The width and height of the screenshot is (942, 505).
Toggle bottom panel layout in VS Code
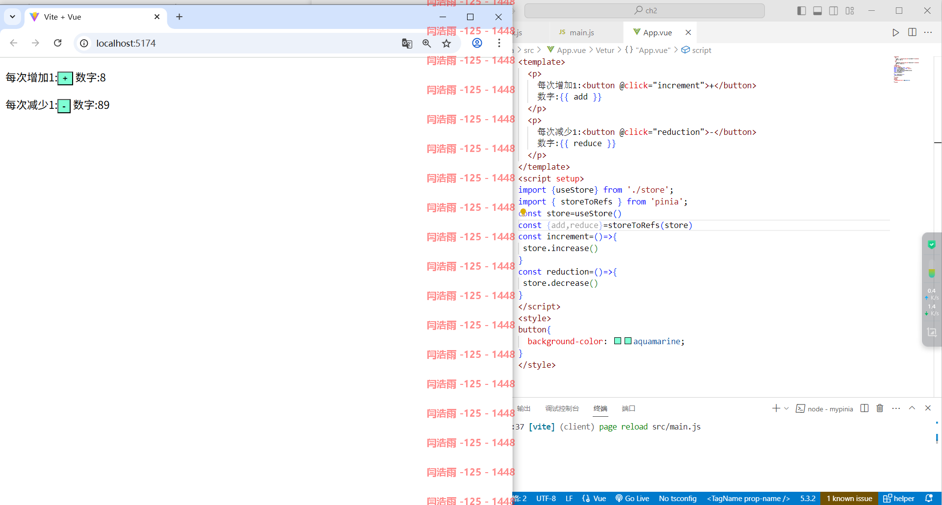click(x=817, y=11)
